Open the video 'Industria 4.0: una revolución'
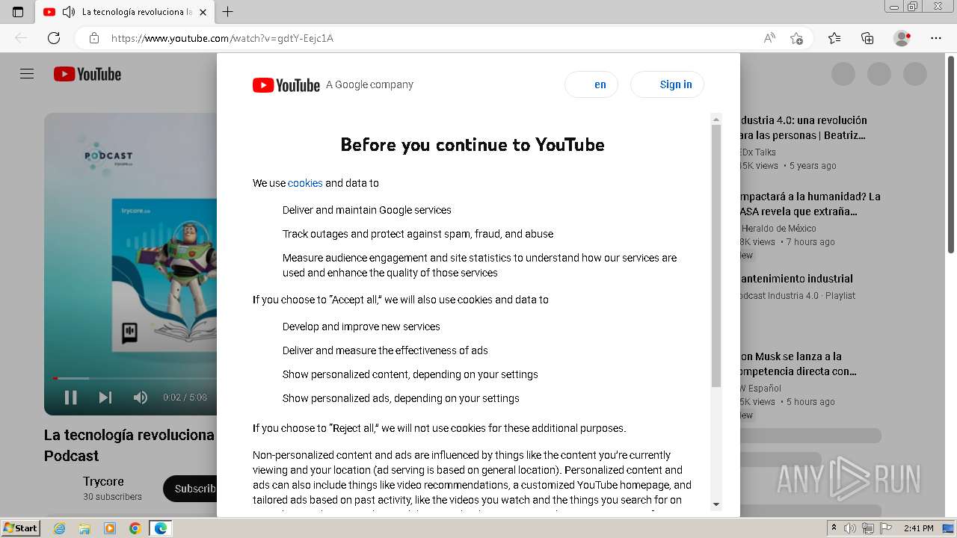 click(x=804, y=128)
